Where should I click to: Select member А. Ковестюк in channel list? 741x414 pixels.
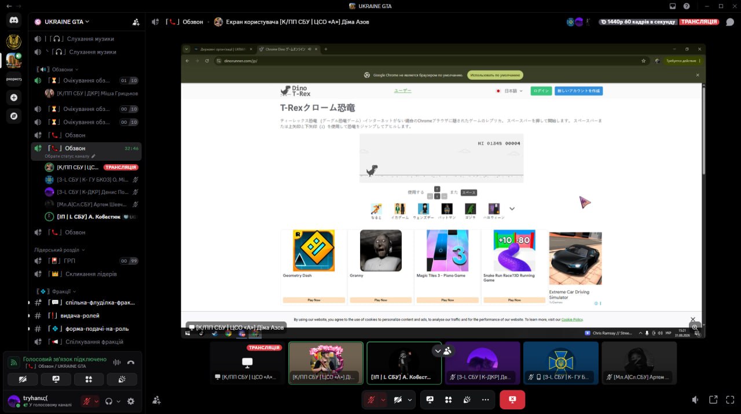point(91,217)
